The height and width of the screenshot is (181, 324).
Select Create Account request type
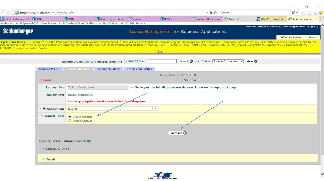point(70,117)
